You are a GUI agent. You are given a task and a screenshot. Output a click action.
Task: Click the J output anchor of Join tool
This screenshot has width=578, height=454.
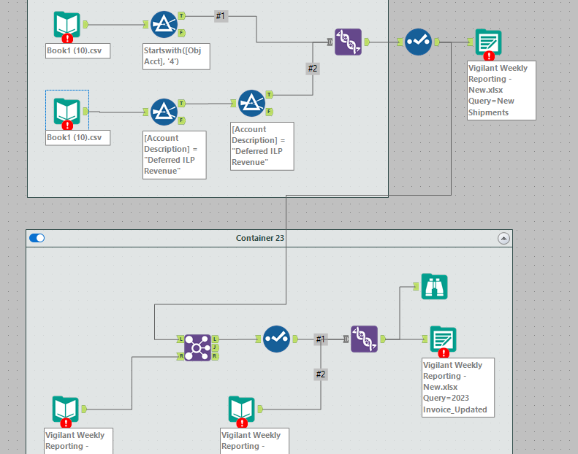coord(216,347)
